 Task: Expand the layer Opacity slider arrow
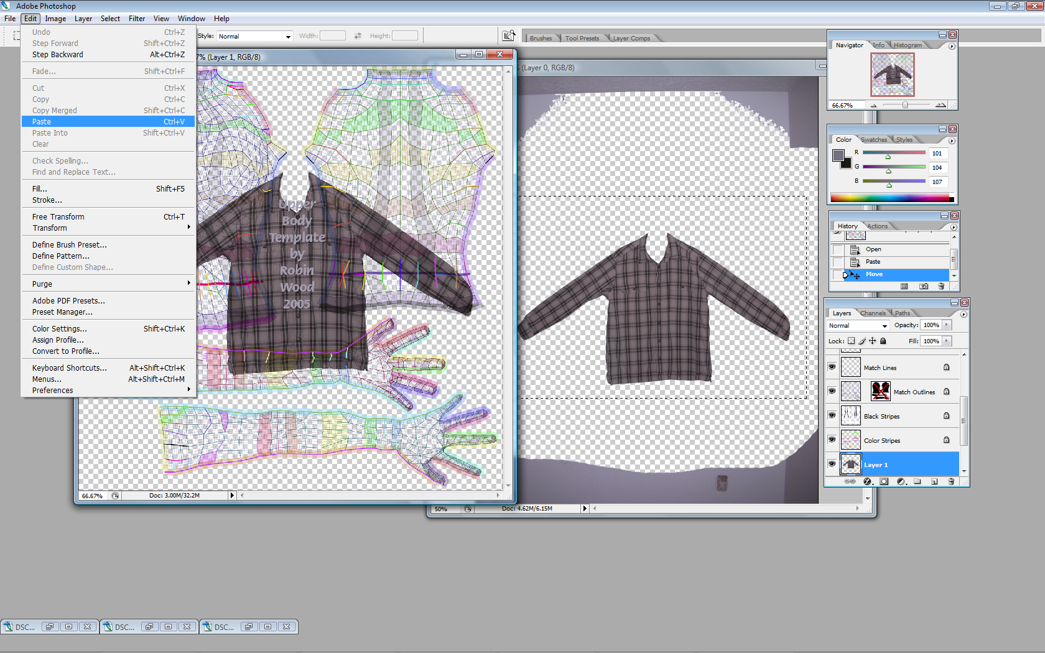pyautogui.click(x=947, y=325)
